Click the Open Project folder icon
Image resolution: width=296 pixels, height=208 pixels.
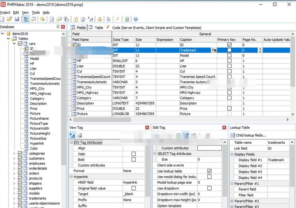pyautogui.click(x=9, y=19)
